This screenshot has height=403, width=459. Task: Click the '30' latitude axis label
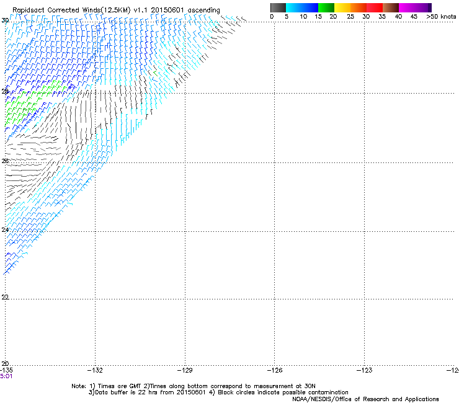tap(5, 20)
